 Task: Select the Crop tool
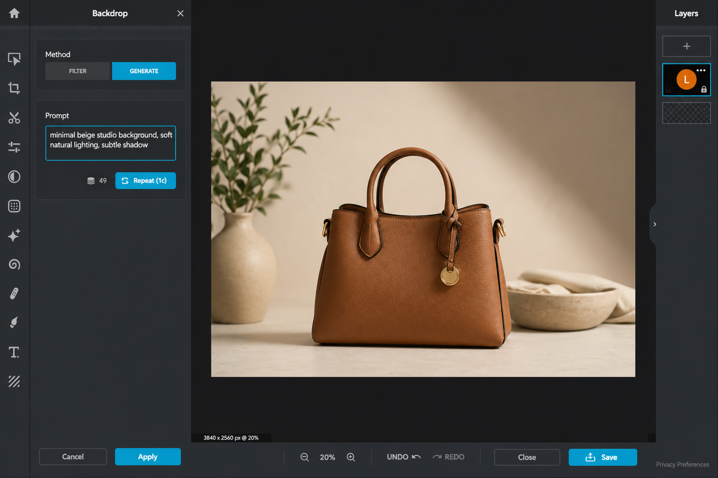[x=14, y=88]
